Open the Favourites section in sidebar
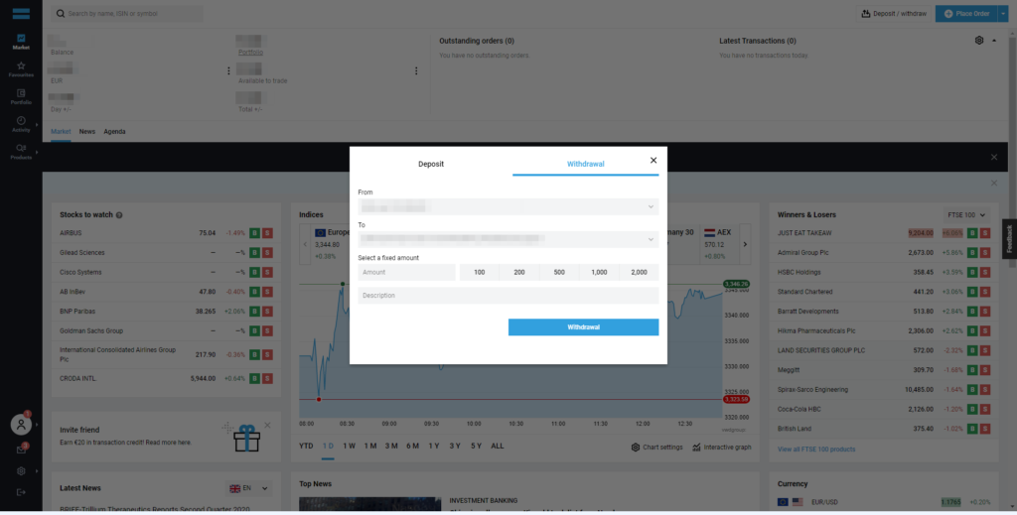The width and height of the screenshot is (1017, 515). [21, 68]
